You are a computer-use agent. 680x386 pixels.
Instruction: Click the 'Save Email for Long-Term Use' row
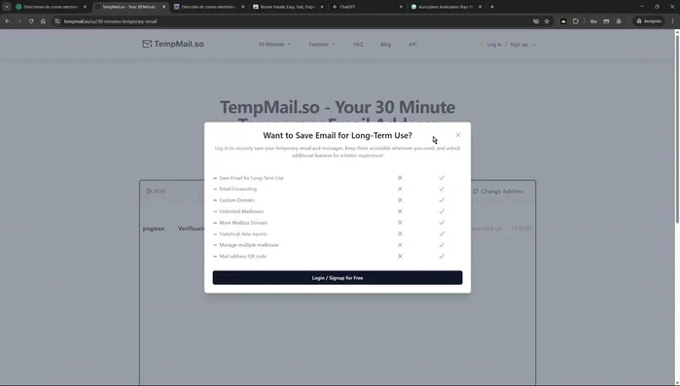pos(338,178)
